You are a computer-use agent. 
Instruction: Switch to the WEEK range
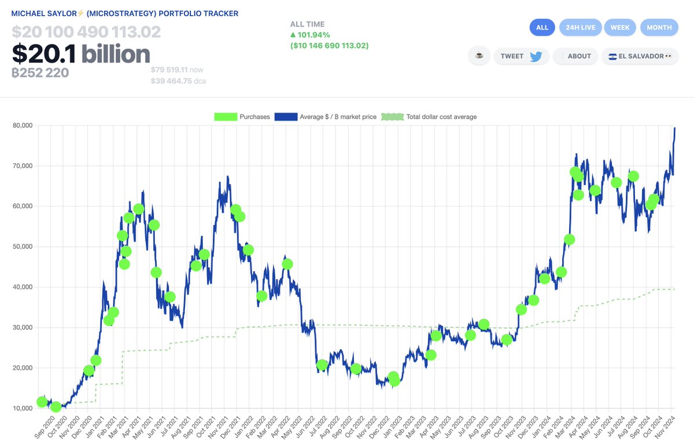(x=620, y=27)
